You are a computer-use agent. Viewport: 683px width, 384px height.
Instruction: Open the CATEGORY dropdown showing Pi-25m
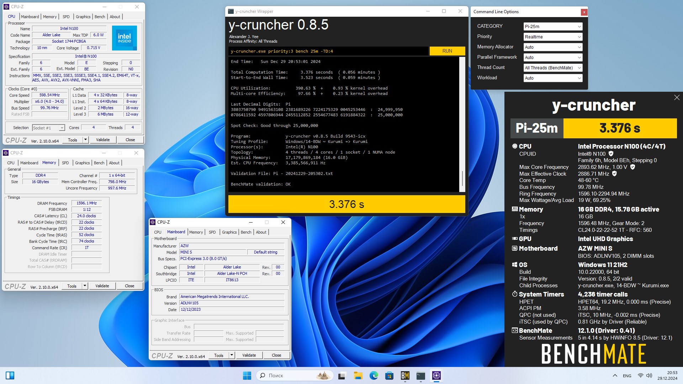point(553,27)
